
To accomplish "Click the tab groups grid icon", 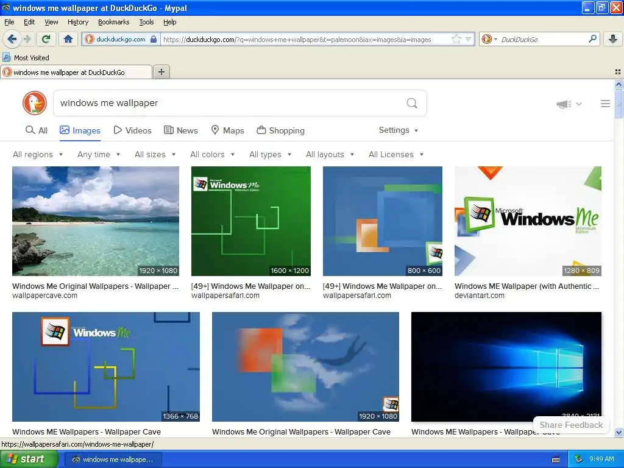I will (618, 72).
